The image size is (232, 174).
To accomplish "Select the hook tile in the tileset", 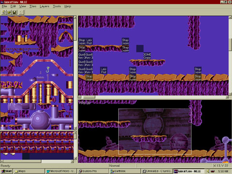I will click(48, 70).
